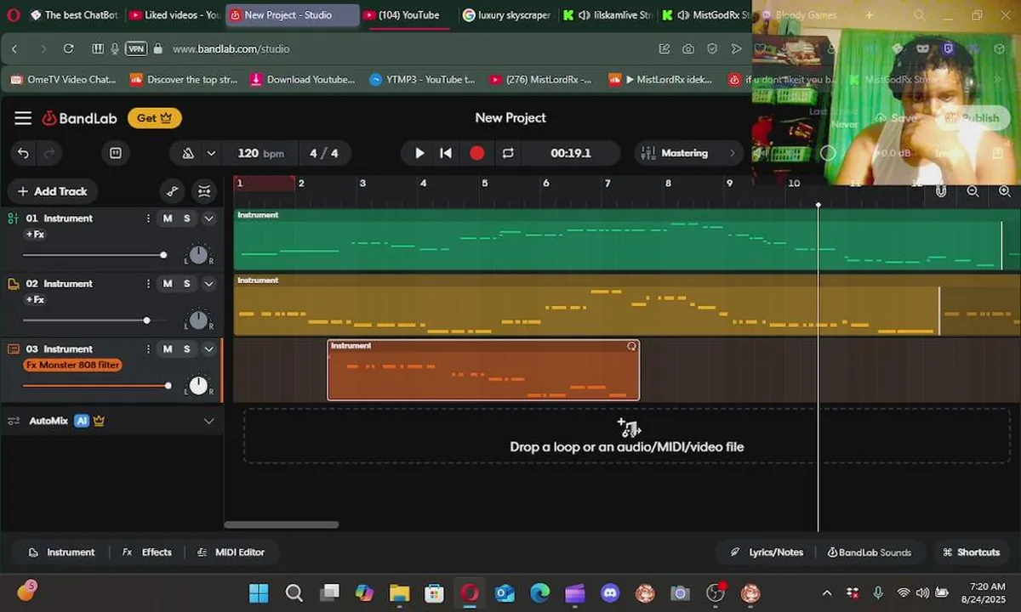1021x612 pixels.
Task: Click track 02 pan knob
Action: (198, 320)
